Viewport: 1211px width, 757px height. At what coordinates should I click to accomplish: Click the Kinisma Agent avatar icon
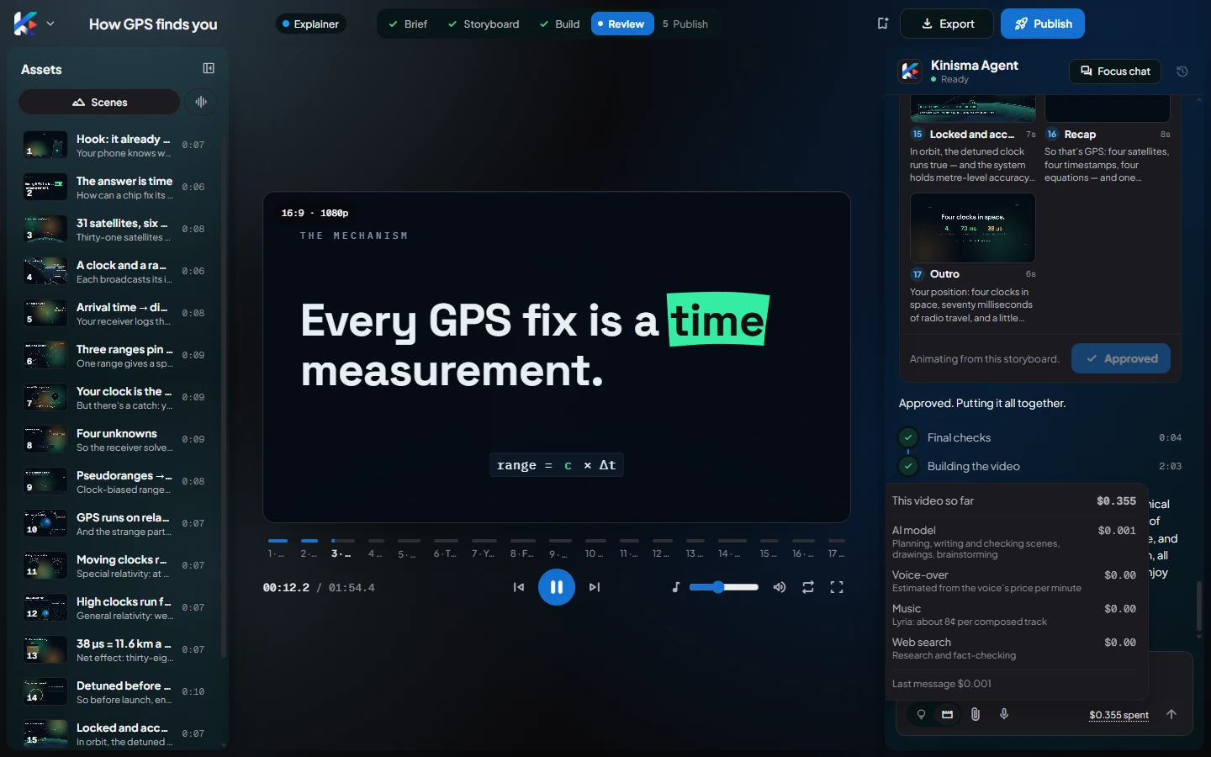click(911, 71)
